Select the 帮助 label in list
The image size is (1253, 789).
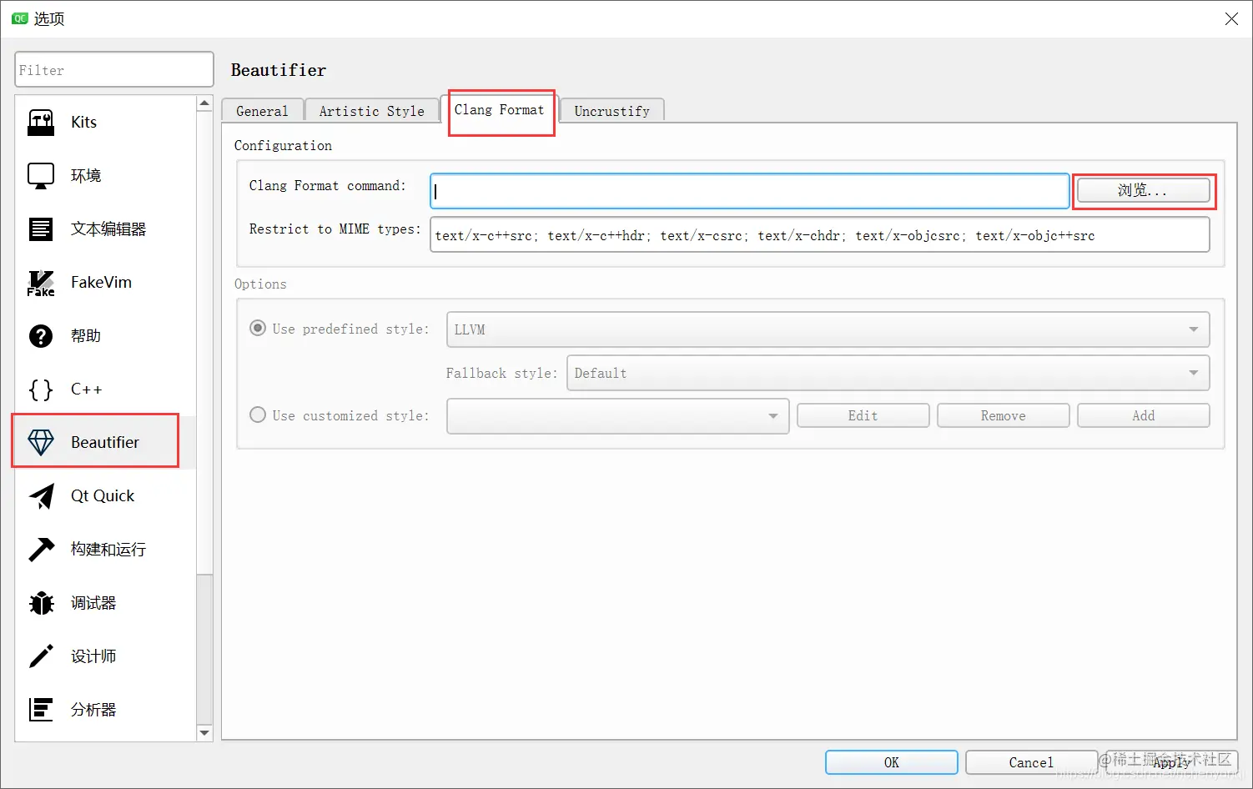pyautogui.click(x=86, y=335)
